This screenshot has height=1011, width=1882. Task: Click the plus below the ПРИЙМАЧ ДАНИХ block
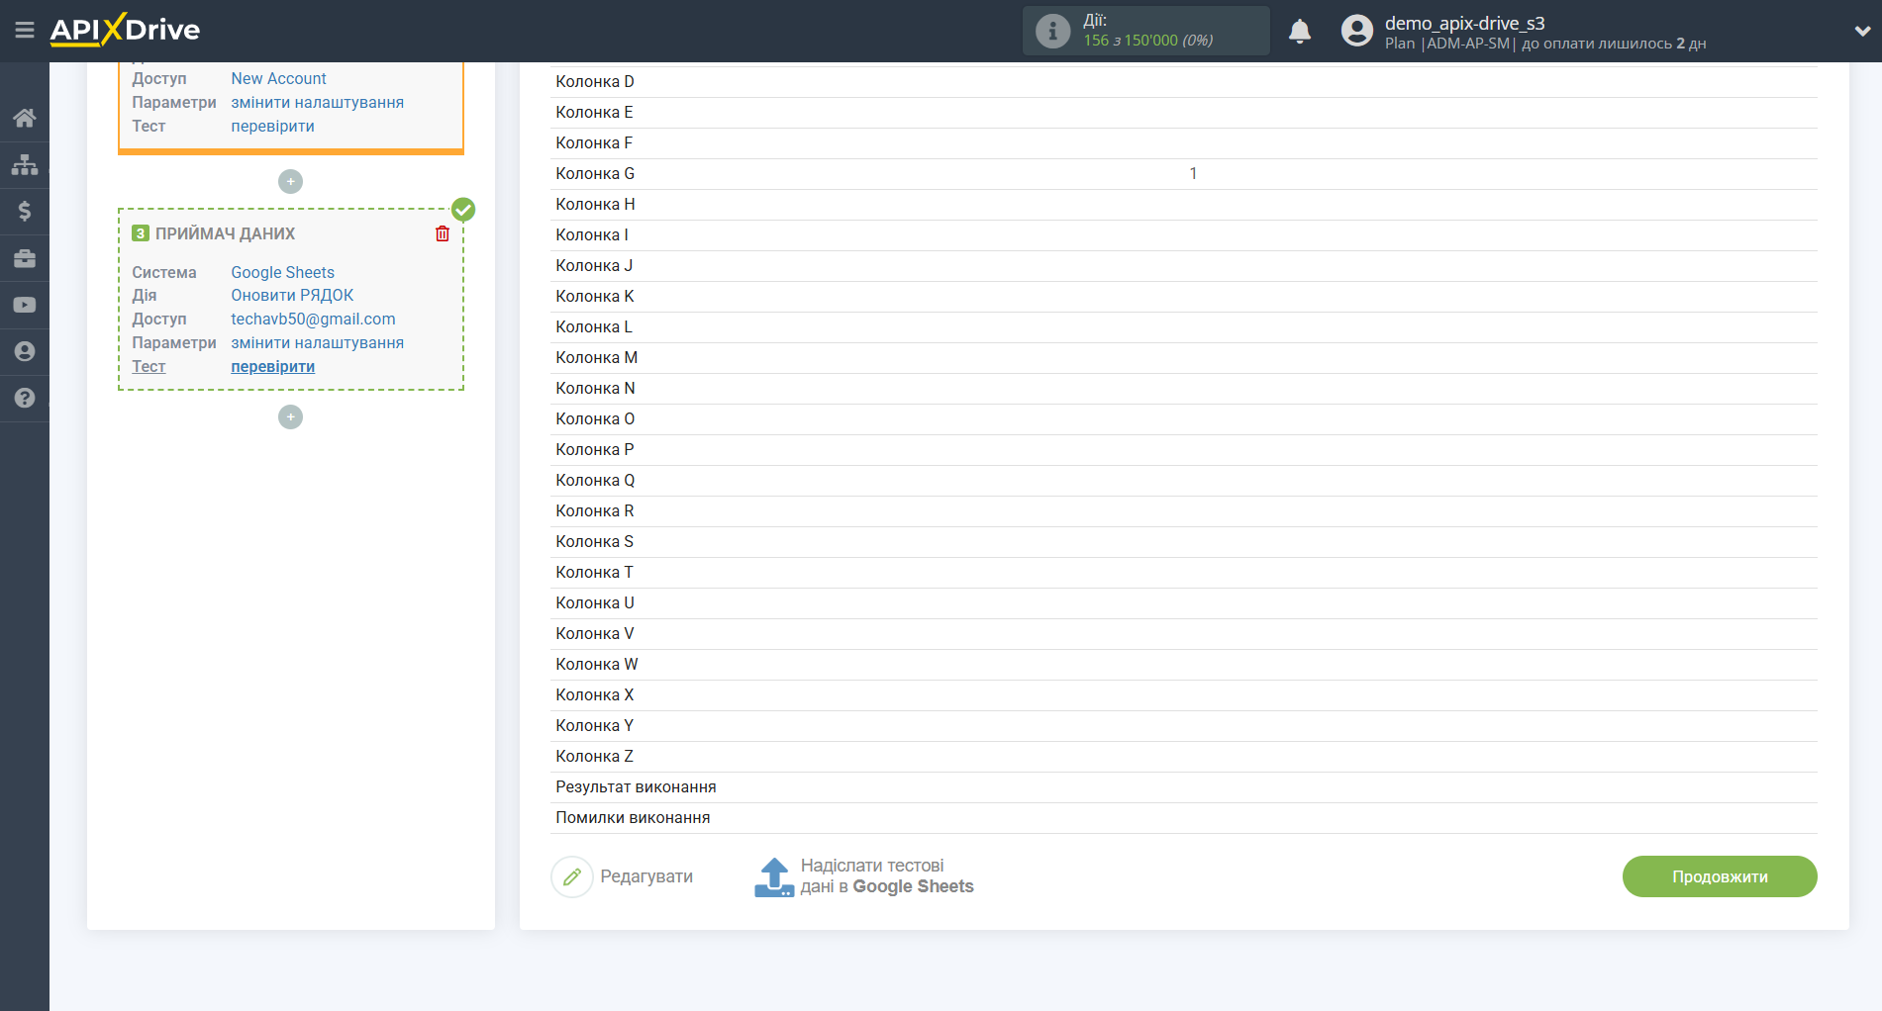coord(290,416)
